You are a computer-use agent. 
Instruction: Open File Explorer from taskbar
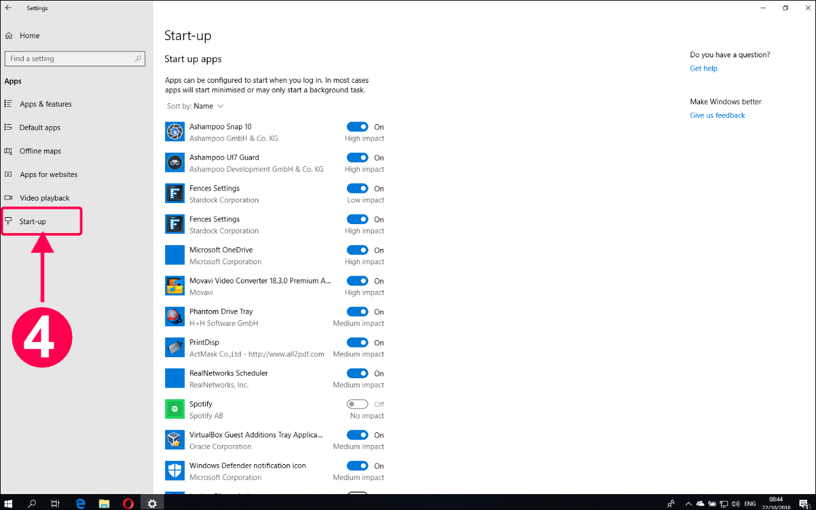(104, 503)
